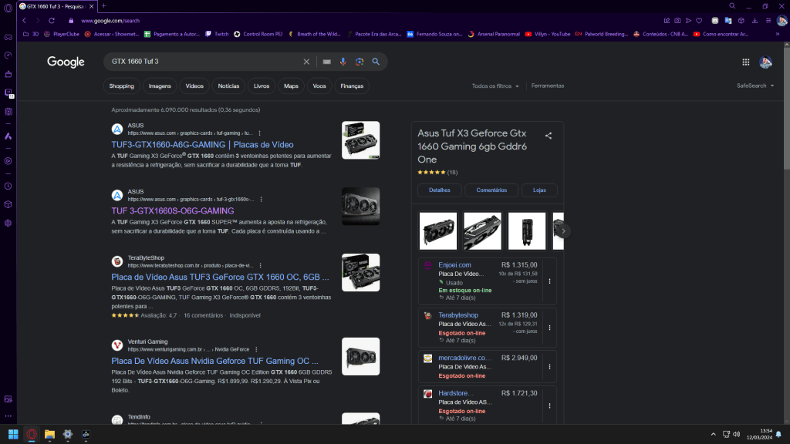The image size is (790, 444).
Task: Open Translate extension icon in toolbar
Action: tap(728, 21)
